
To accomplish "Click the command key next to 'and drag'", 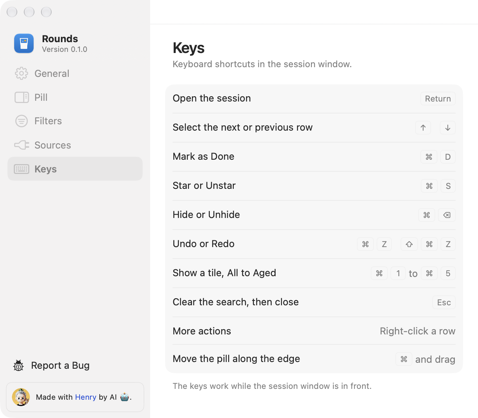I will point(404,359).
